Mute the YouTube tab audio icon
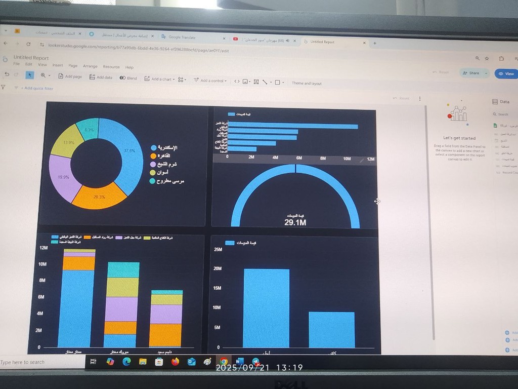 (287, 41)
